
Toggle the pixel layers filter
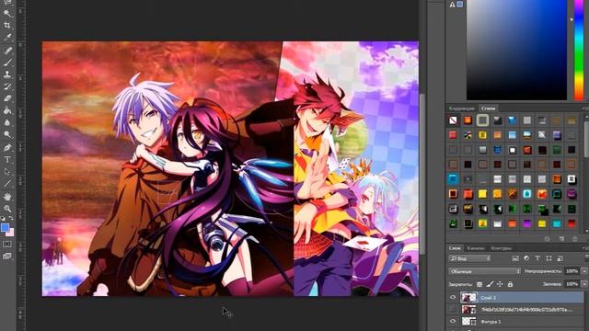pyautogui.click(x=515, y=258)
